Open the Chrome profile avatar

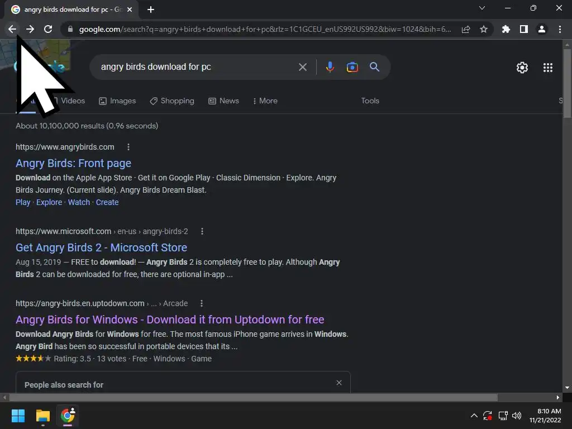click(x=542, y=29)
